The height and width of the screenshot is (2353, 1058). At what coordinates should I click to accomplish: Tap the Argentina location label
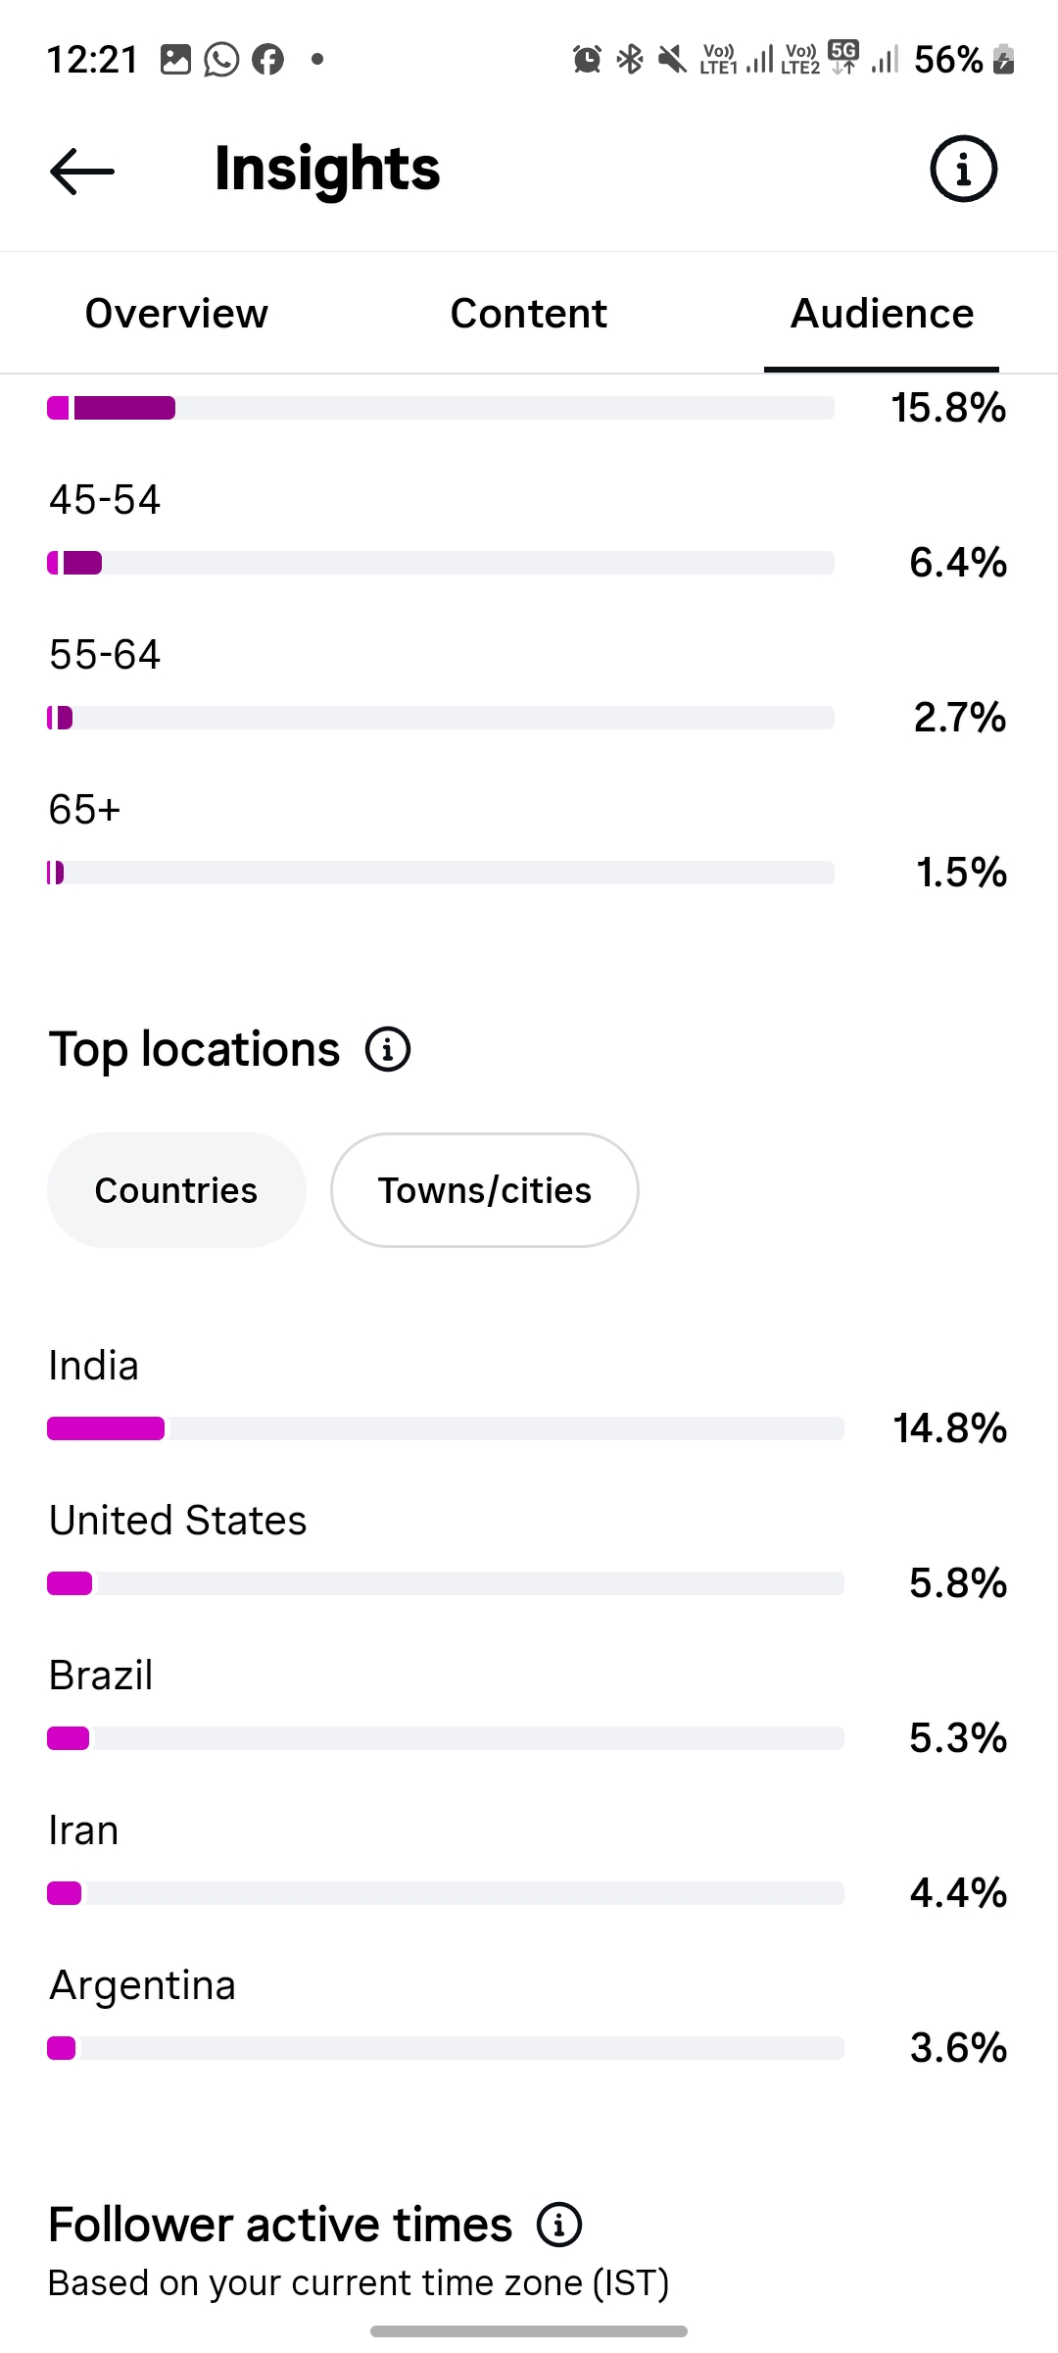point(143,1985)
